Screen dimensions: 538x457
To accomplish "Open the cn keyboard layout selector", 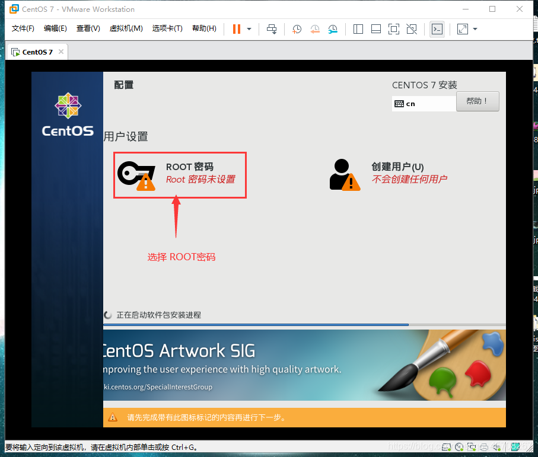I will pos(424,103).
